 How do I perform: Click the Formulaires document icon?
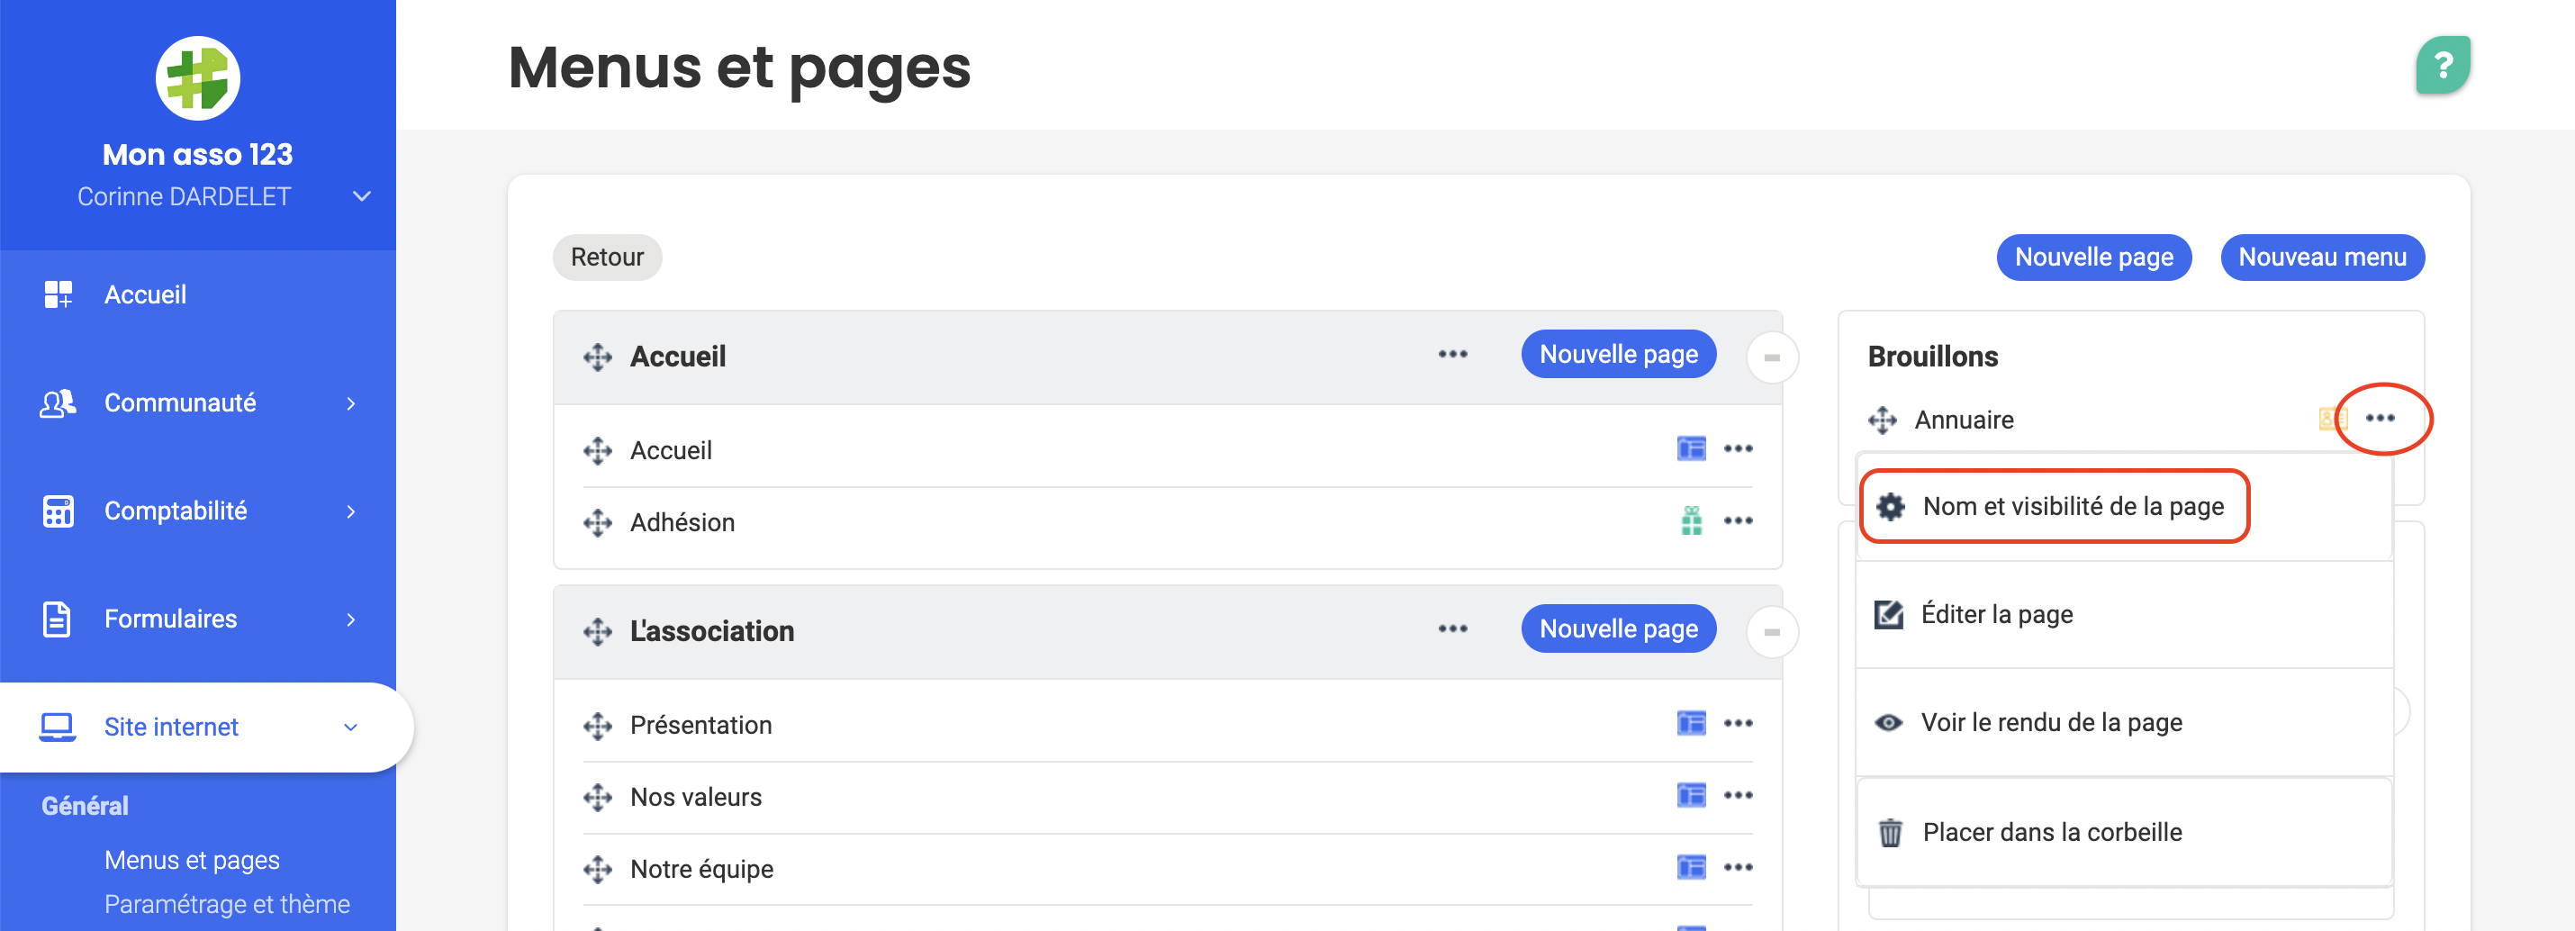(x=57, y=619)
